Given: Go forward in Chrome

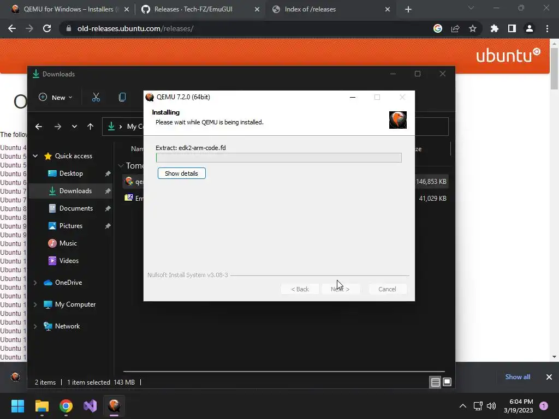Looking at the screenshot, I should click(29, 28).
